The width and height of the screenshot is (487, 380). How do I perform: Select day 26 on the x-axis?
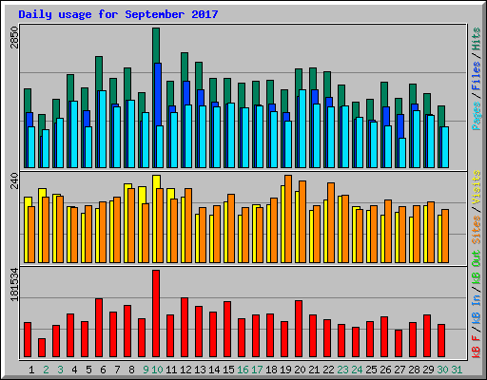pos(385,370)
